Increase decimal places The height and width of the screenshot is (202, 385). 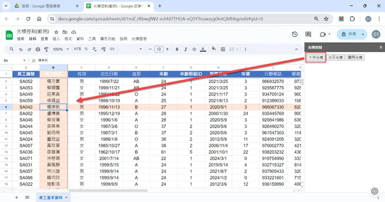pos(104,49)
